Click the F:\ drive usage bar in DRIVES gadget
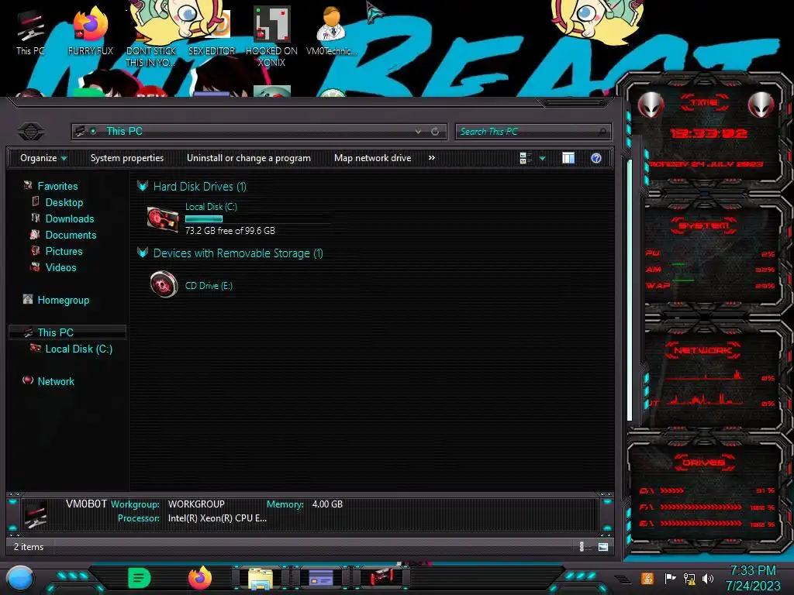 (701, 507)
